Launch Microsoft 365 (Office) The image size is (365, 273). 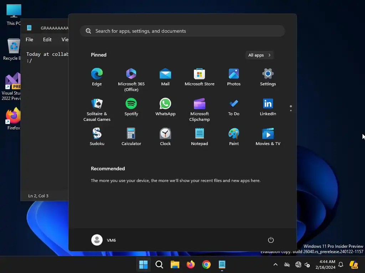(131, 80)
